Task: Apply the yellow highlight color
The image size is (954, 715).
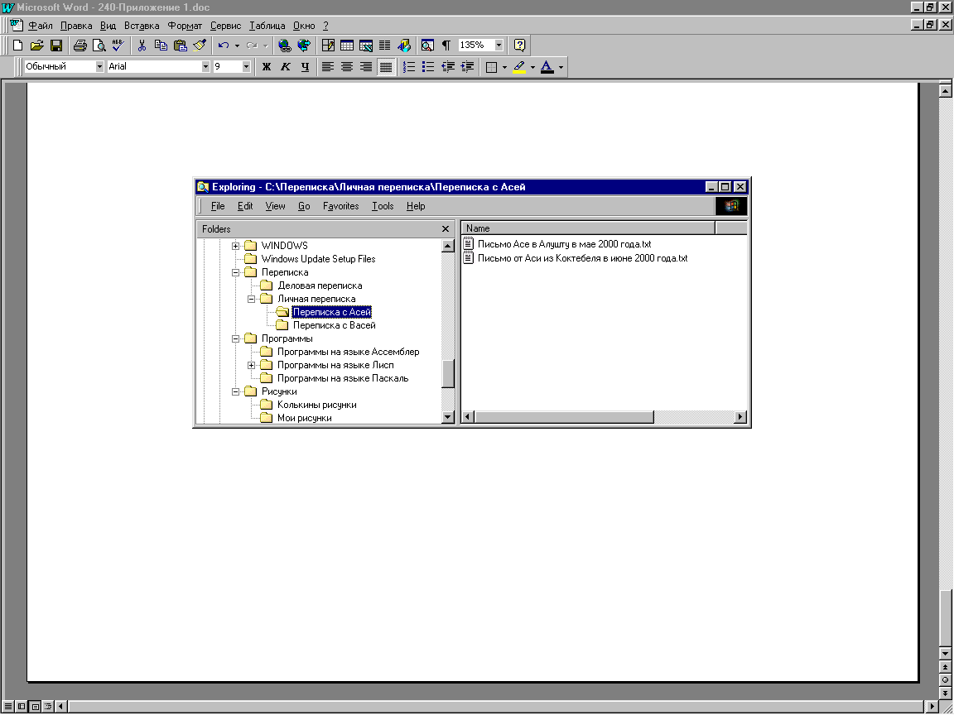Action: point(519,67)
